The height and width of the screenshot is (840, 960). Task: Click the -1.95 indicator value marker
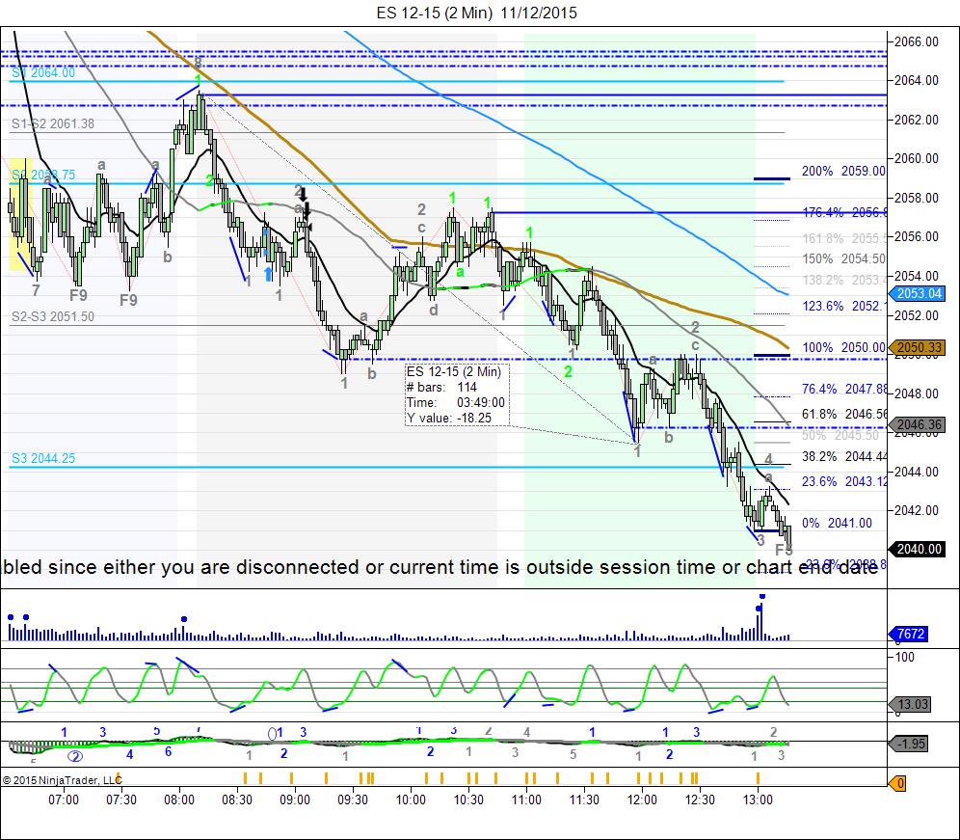(909, 744)
